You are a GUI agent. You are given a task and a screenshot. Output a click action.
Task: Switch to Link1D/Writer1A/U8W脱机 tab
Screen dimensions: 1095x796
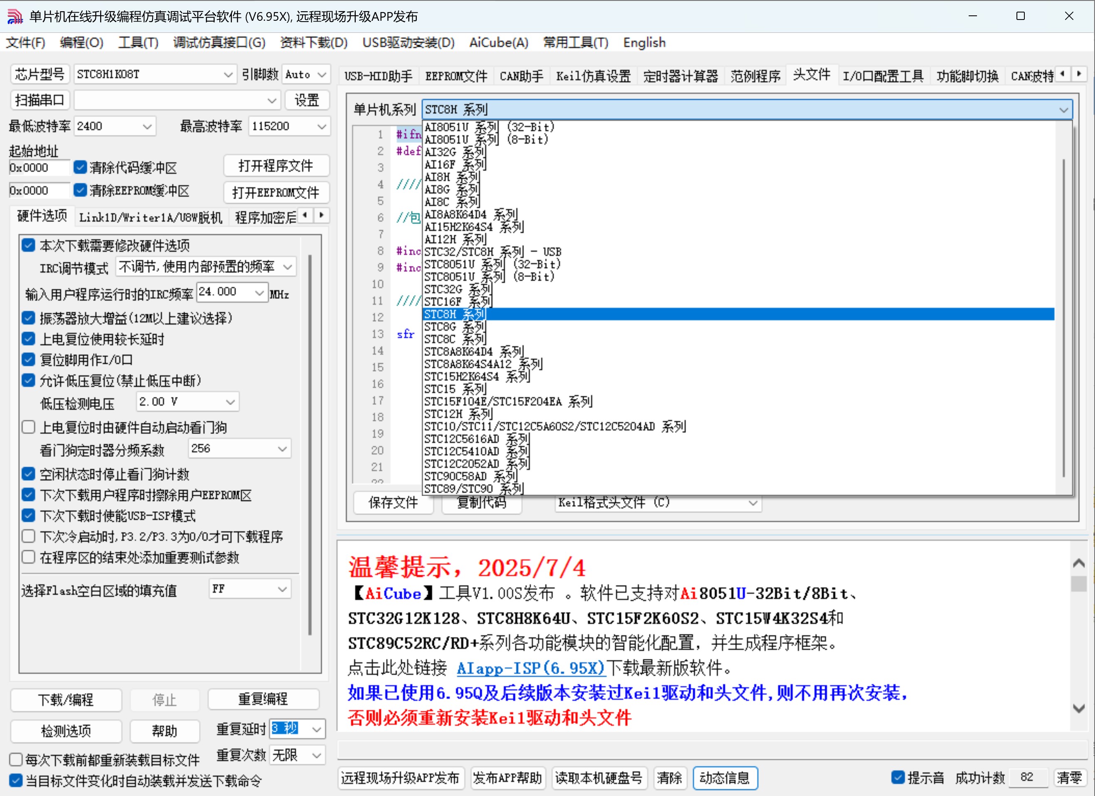(x=150, y=217)
